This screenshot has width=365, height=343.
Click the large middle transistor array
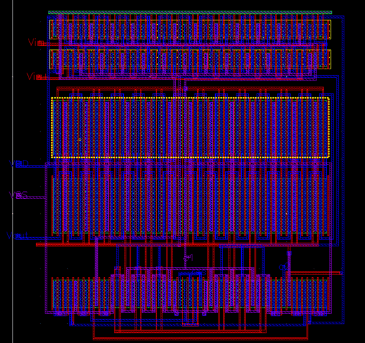pyautogui.click(x=190, y=206)
